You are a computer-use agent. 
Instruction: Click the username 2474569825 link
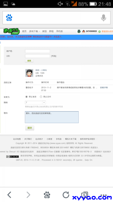[x=91, y=31]
